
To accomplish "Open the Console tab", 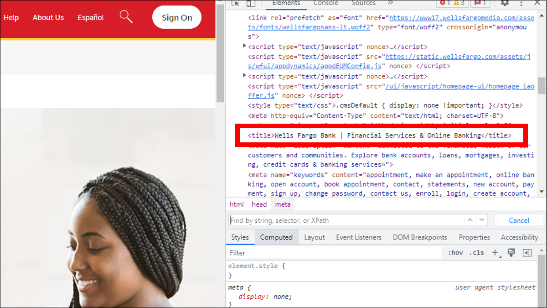I will [325, 3].
